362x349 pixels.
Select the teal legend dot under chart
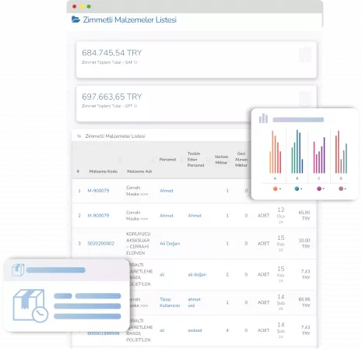pos(297,189)
